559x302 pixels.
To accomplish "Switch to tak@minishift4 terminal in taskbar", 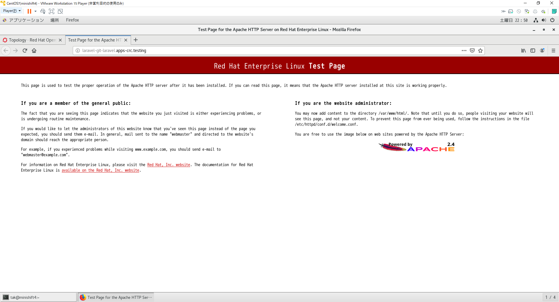I will pos(38,297).
